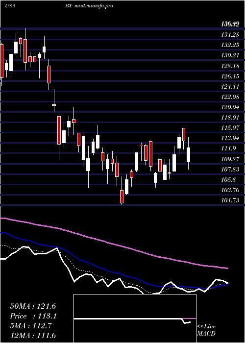Screen dimensions: 245x343
Task: Click the 122.08 price axis label
Action: 230,97
